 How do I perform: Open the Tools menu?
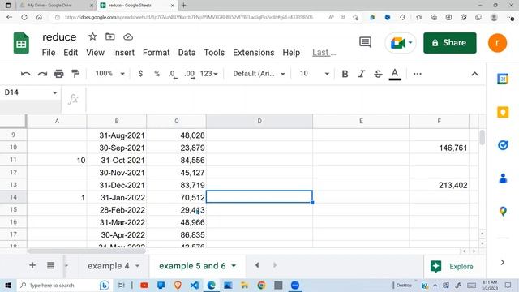coord(214,53)
